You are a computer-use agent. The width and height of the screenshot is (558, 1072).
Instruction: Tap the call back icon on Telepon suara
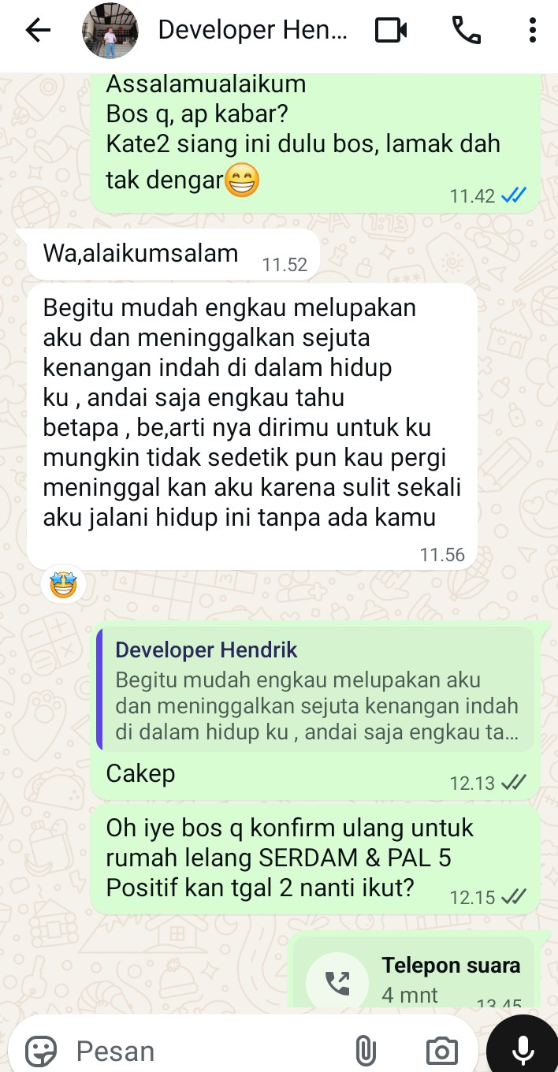tap(337, 982)
